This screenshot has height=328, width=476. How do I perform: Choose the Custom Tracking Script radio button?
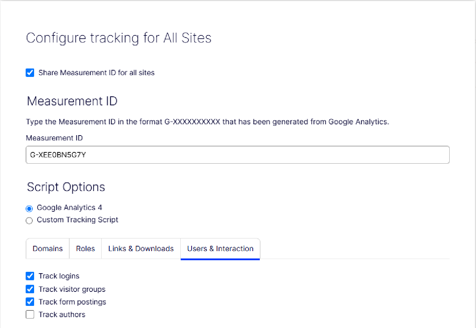tap(29, 221)
